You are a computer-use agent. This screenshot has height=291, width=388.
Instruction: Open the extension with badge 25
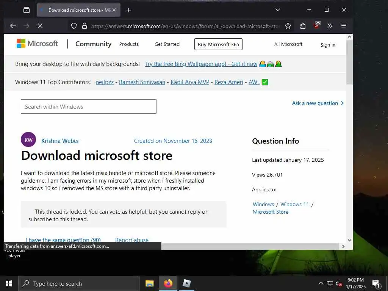317,25
